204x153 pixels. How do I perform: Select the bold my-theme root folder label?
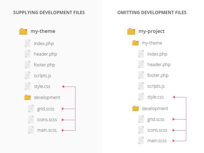pos(43,31)
